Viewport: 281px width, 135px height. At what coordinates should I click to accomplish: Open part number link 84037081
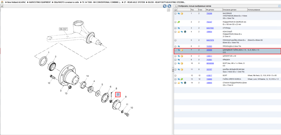(x=210, y=28)
